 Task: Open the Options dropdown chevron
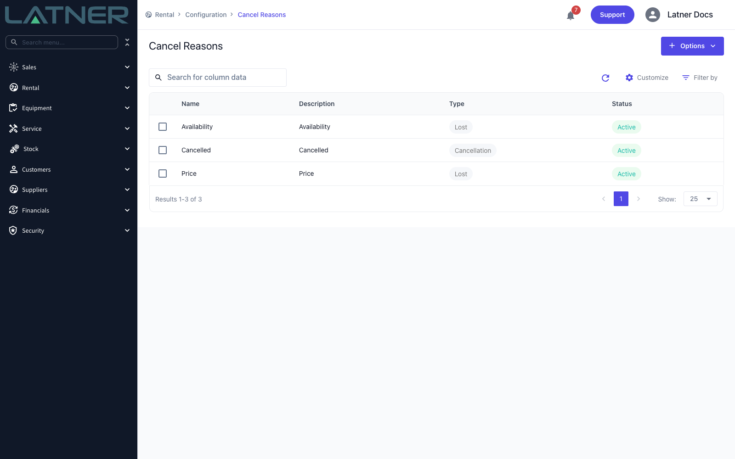click(x=713, y=46)
